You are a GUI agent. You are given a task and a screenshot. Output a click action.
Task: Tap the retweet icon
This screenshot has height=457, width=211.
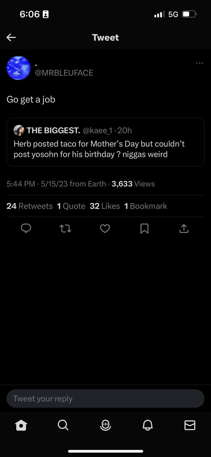pyautogui.click(x=66, y=228)
